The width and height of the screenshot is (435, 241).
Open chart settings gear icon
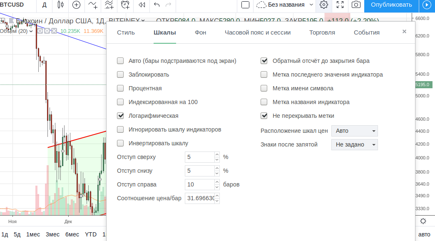tap(324, 5)
